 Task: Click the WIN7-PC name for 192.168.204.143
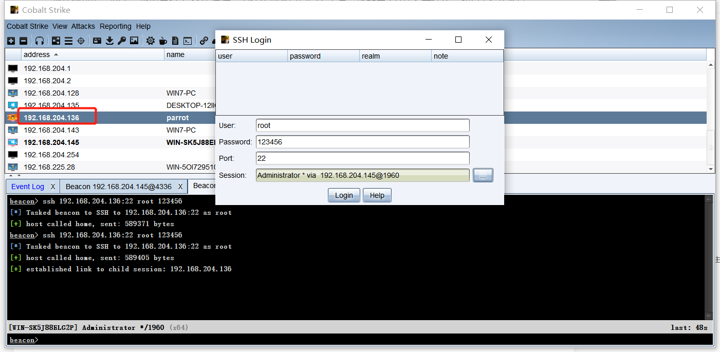(x=181, y=130)
